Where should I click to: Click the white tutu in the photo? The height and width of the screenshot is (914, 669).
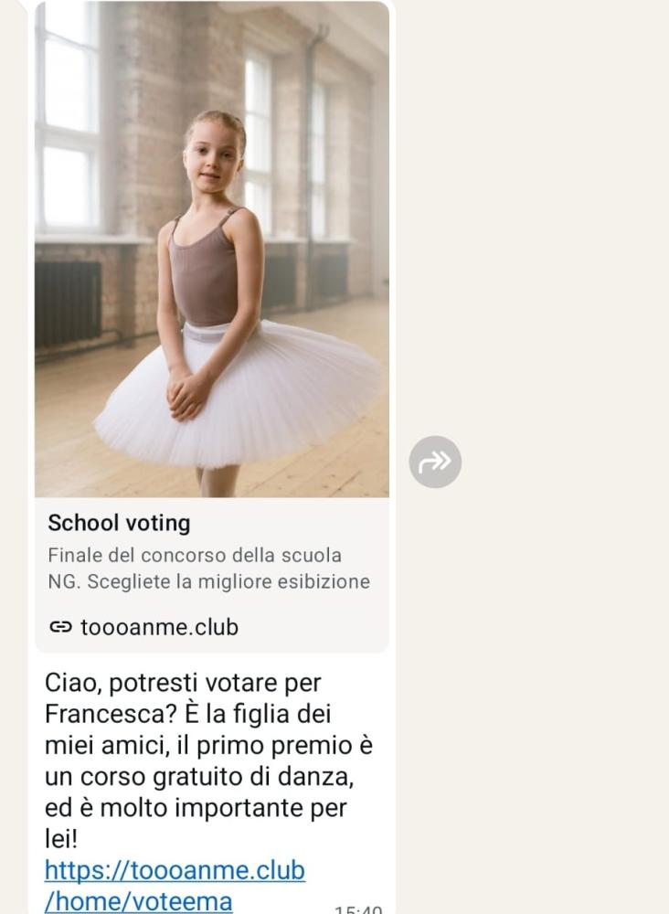point(239,397)
